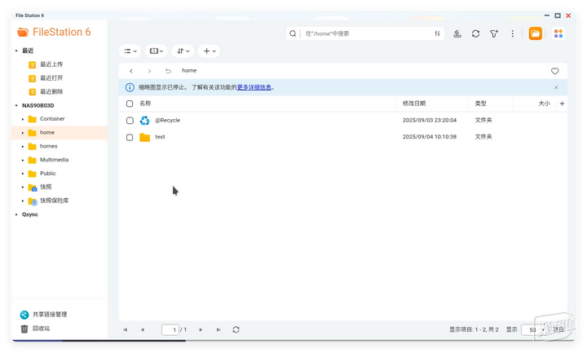Check the box next to @Recycle
This screenshot has width=587, height=353.
coord(130,121)
